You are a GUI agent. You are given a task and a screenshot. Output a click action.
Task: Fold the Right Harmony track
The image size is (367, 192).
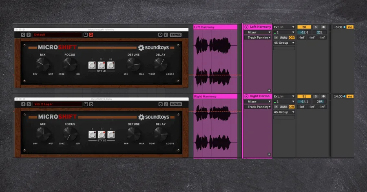(x=246, y=96)
